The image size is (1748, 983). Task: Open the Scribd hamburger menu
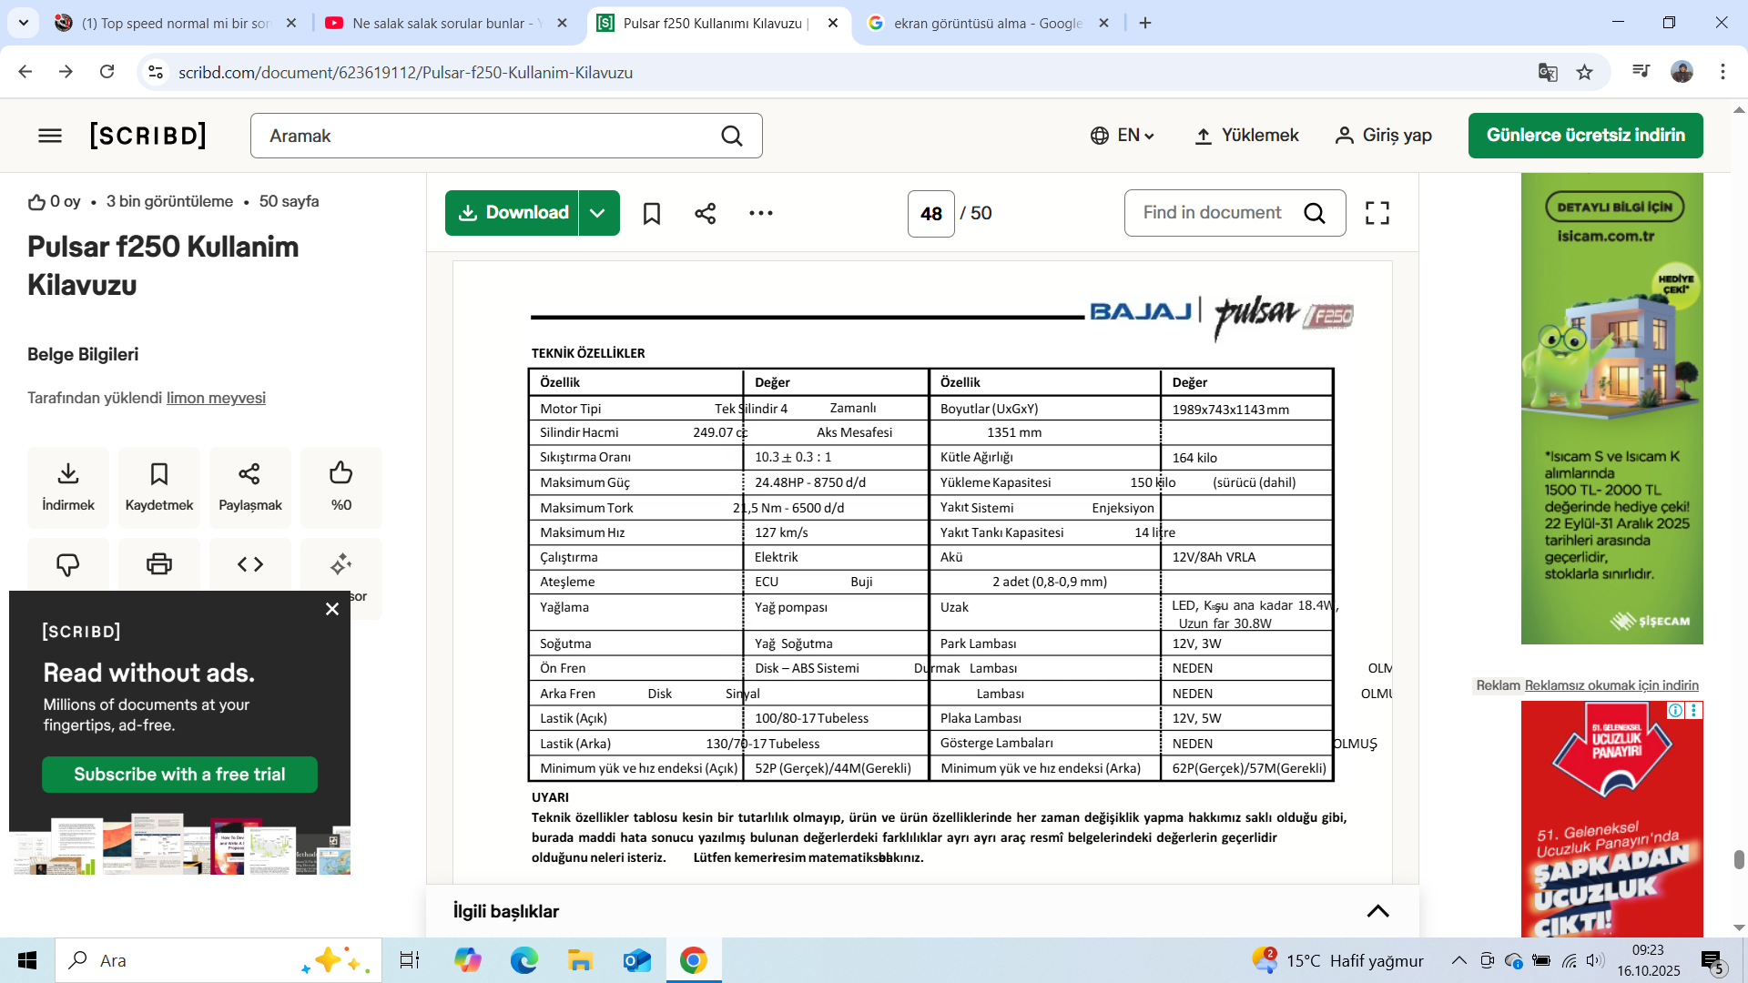coord(50,136)
